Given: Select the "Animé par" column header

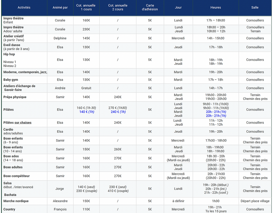Looking at the screenshot, I should [x=60, y=8].
